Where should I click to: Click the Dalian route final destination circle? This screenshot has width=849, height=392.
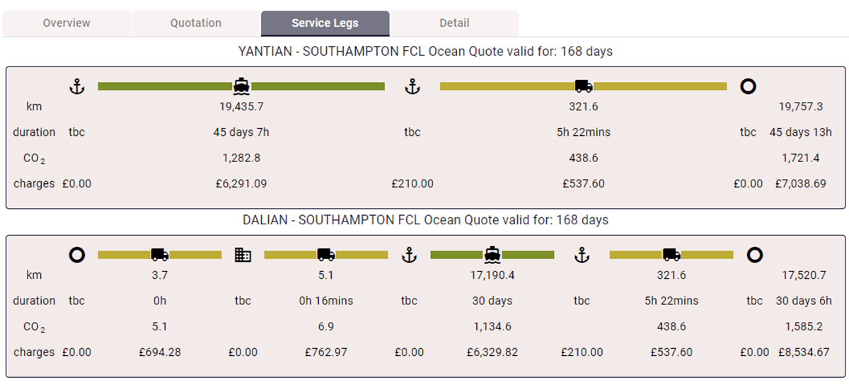(754, 255)
